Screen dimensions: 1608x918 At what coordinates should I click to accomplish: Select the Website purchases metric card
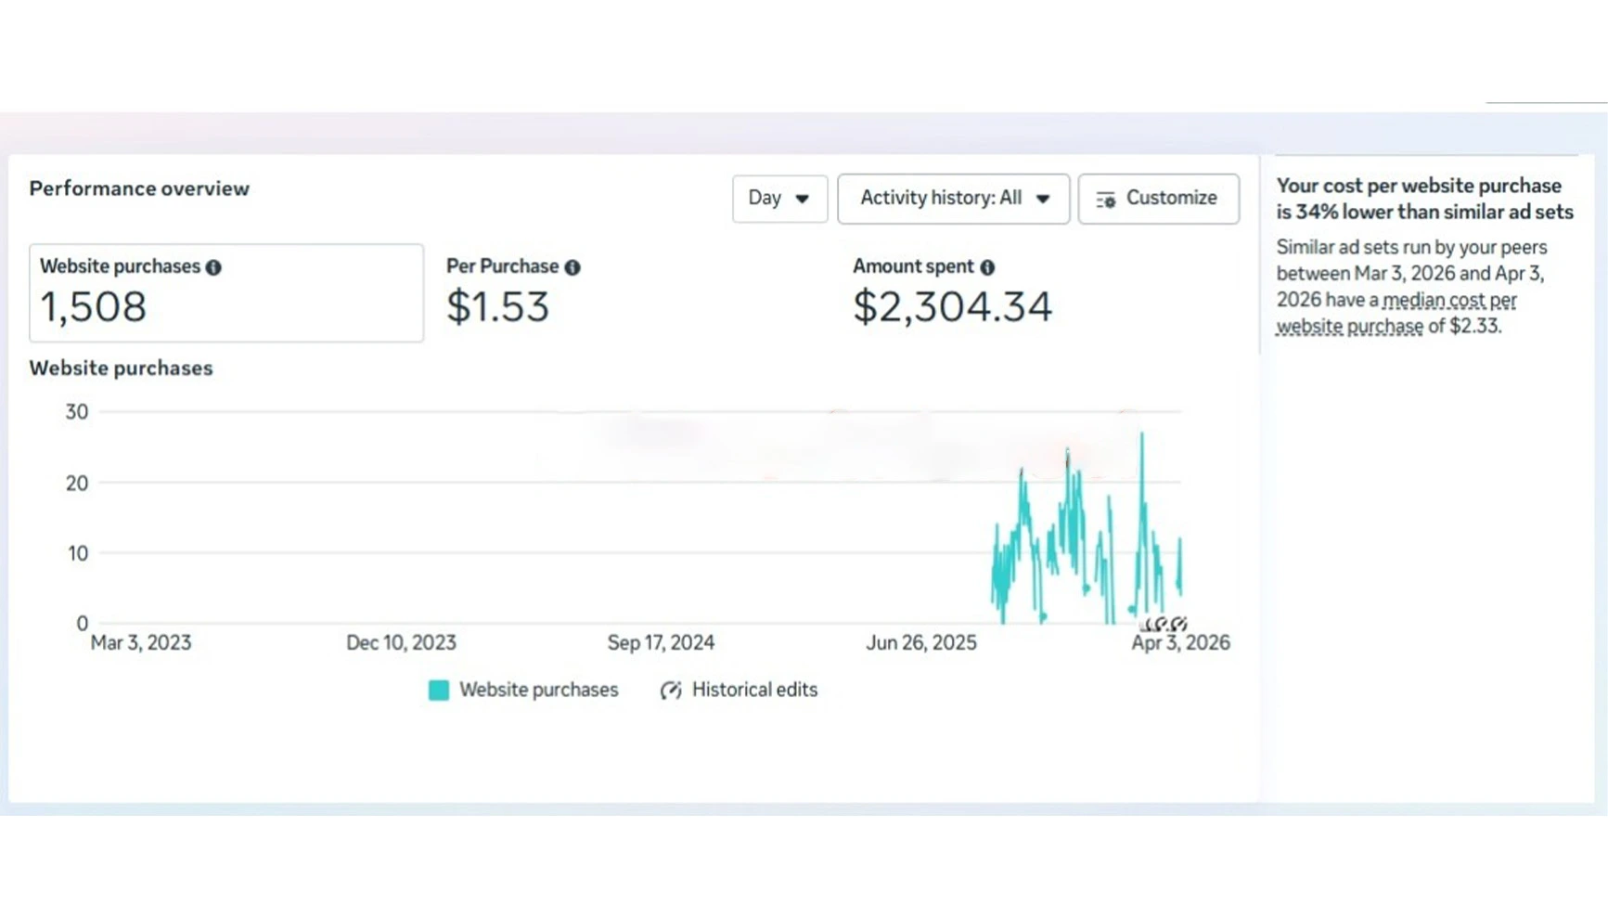coord(226,293)
